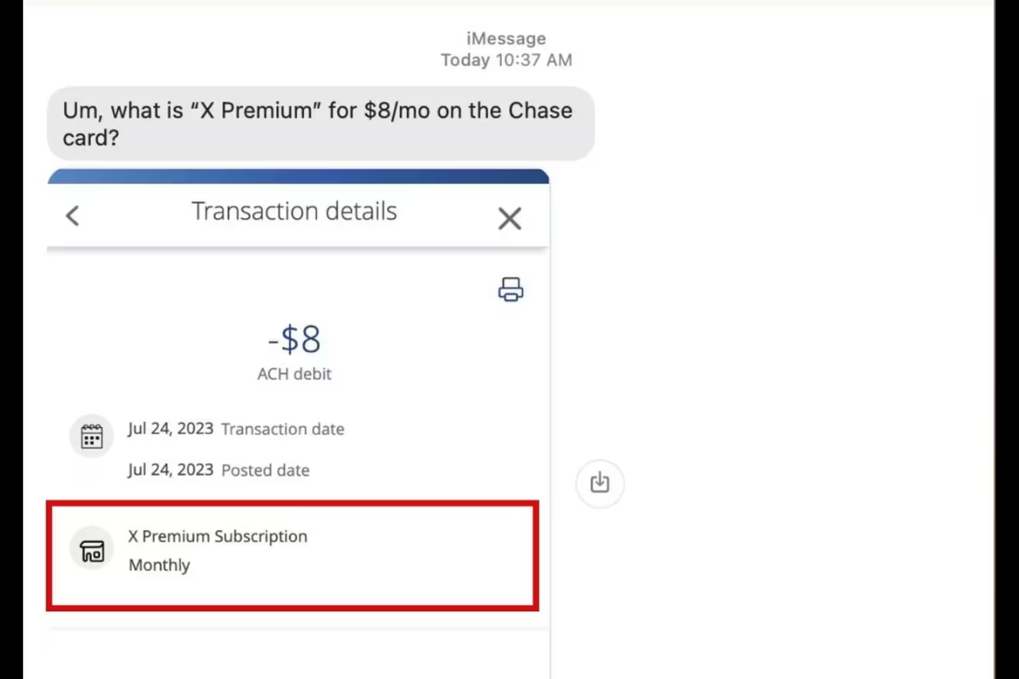
Task: Click the print icon
Action: (x=510, y=289)
